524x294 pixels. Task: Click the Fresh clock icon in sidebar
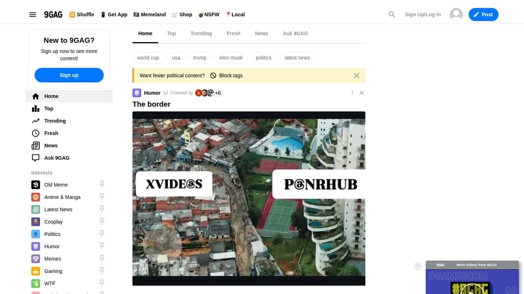click(36, 133)
